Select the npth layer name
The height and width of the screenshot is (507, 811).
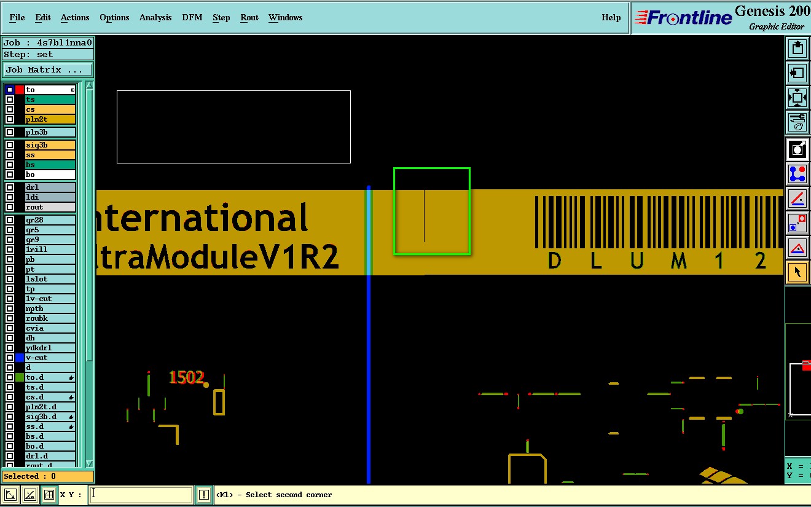(50, 309)
